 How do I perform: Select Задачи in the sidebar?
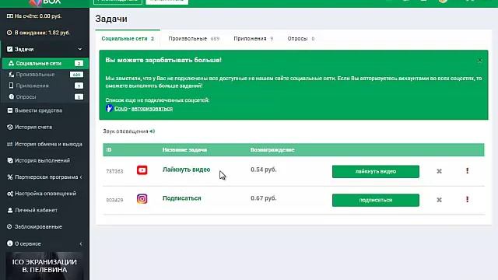click(44, 49)
